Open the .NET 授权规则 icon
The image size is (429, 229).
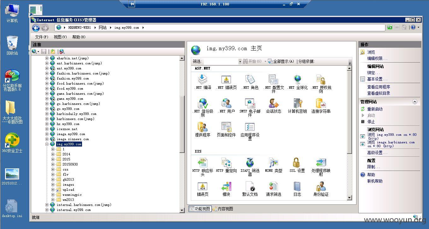click(321, 83)
